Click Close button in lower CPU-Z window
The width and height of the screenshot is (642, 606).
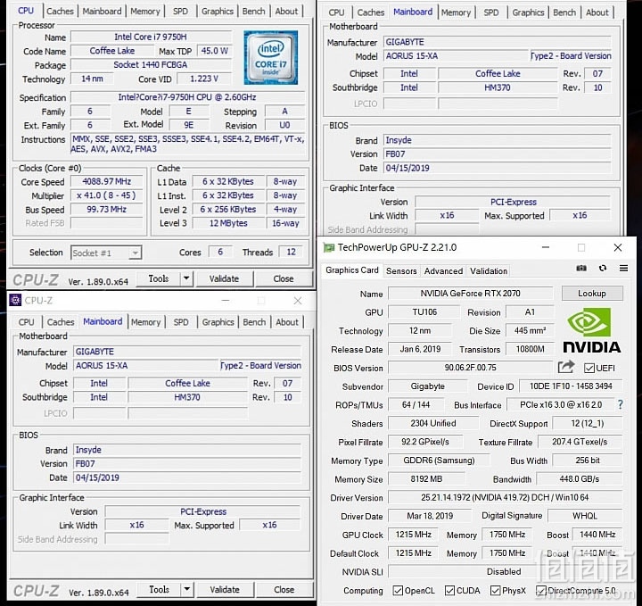284,590
